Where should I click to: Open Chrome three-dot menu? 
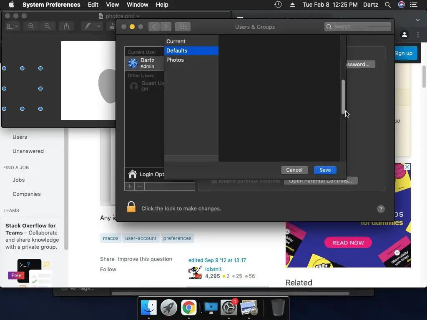coord(418,35)
